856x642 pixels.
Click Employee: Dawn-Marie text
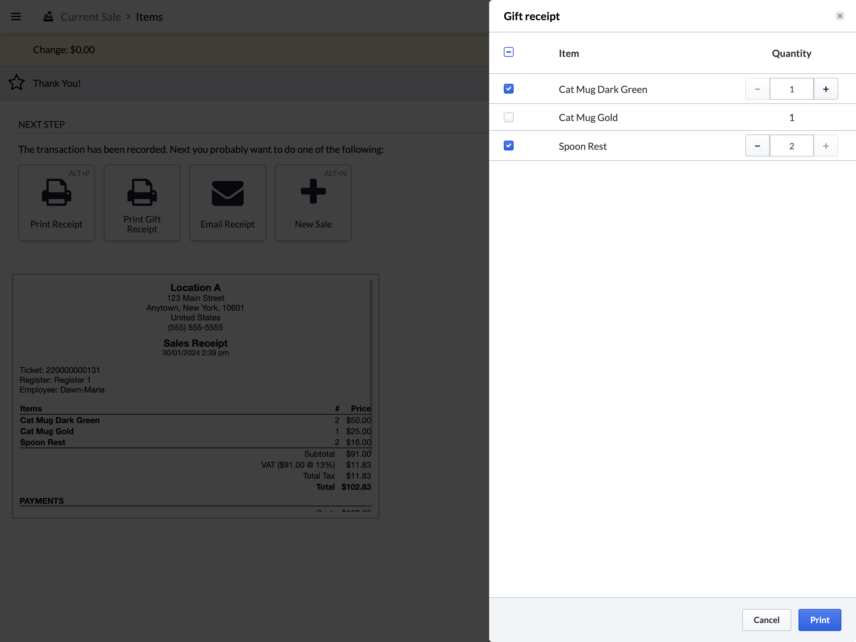tap(62, 390)
